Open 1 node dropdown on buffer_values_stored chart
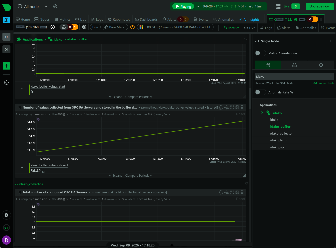This screenshot has height=248, width=336. click(x=76, y=114)
